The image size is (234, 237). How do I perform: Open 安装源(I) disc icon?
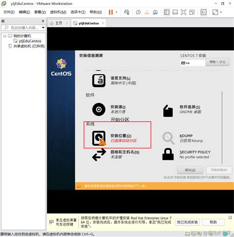coord(99,109)
